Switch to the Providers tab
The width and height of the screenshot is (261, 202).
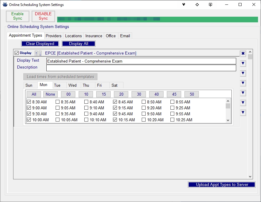(x=54, y=36)
